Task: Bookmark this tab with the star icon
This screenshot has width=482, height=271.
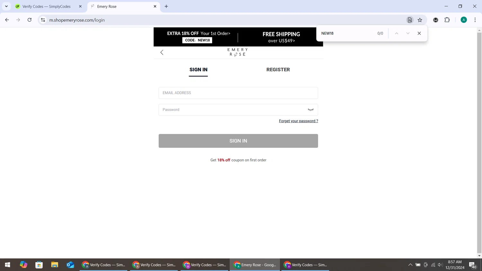Action: click(x=420, y=20)
